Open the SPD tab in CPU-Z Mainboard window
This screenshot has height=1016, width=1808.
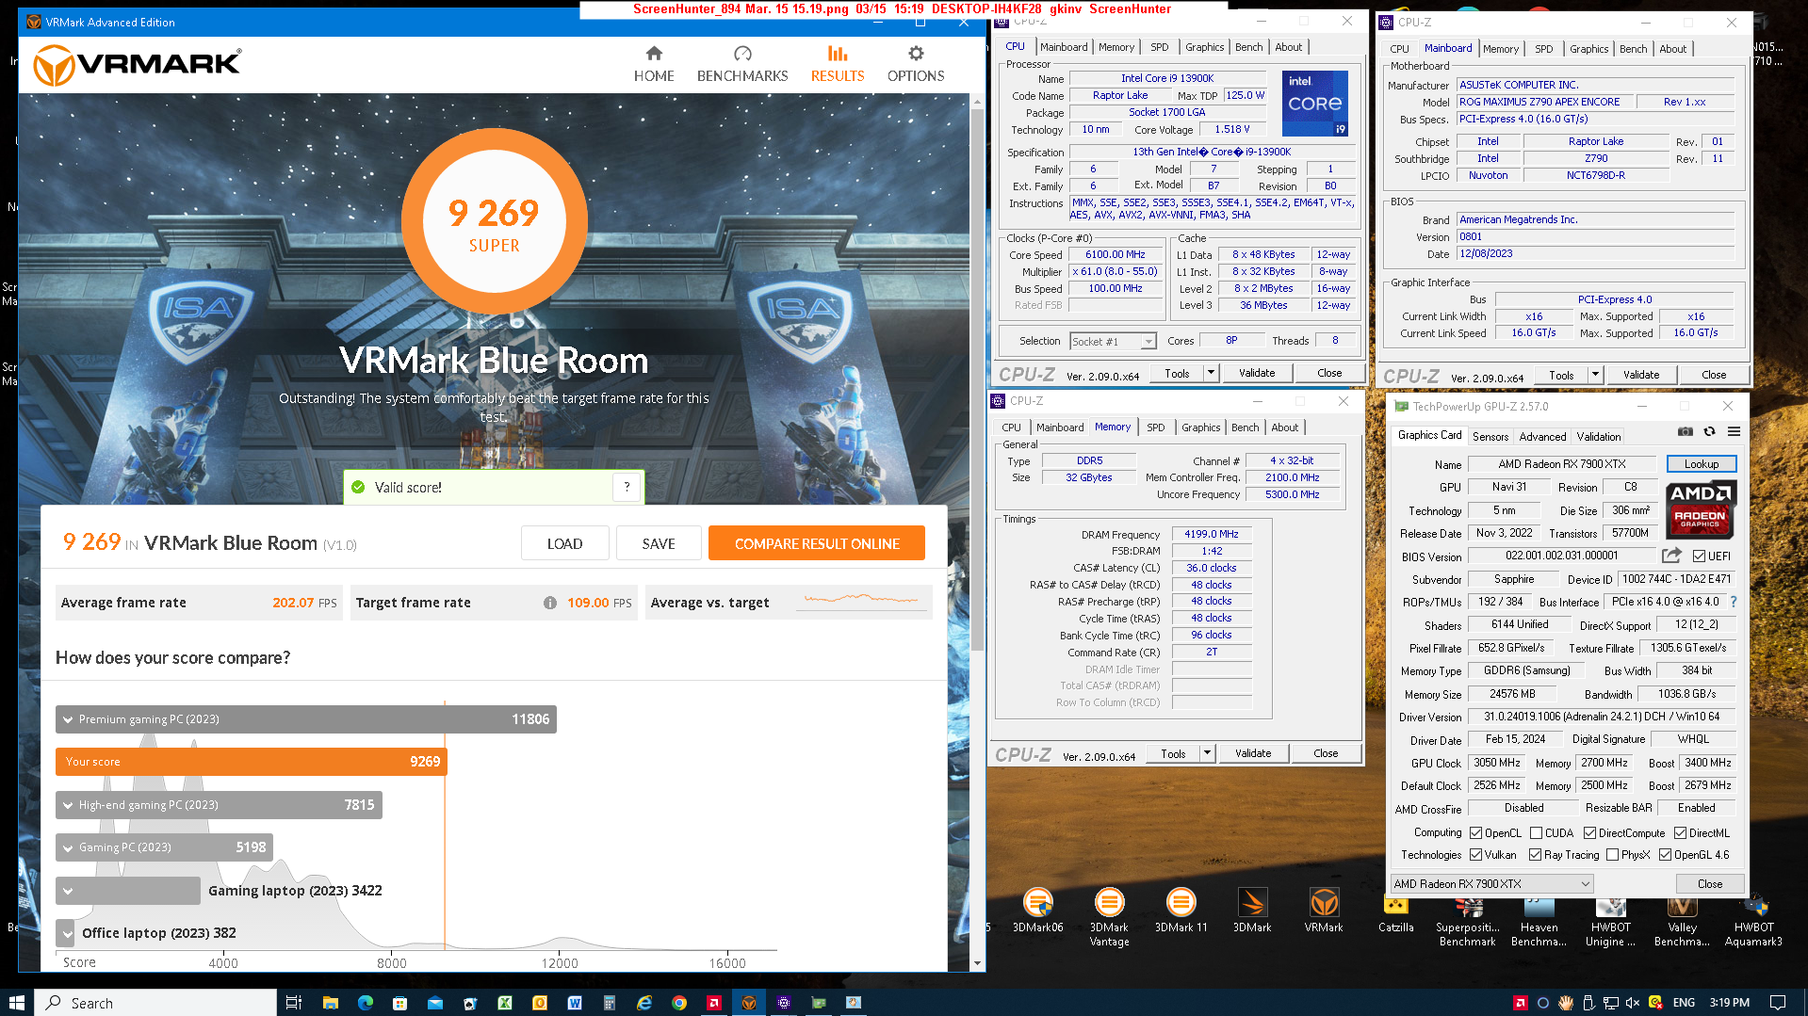1543,49
